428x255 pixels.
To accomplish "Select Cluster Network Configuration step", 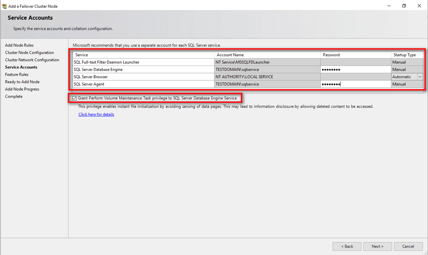I will (32, 60).
